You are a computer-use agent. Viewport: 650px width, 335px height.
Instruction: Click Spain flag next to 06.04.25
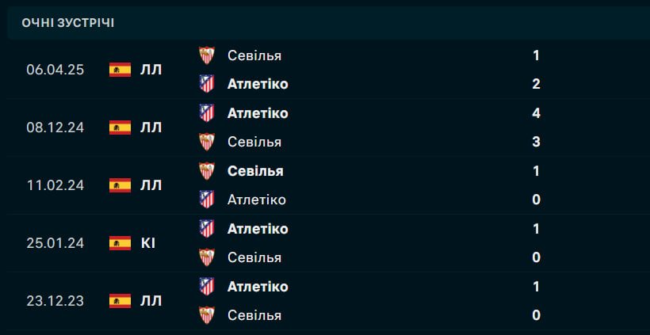click(x=120, y=70)
